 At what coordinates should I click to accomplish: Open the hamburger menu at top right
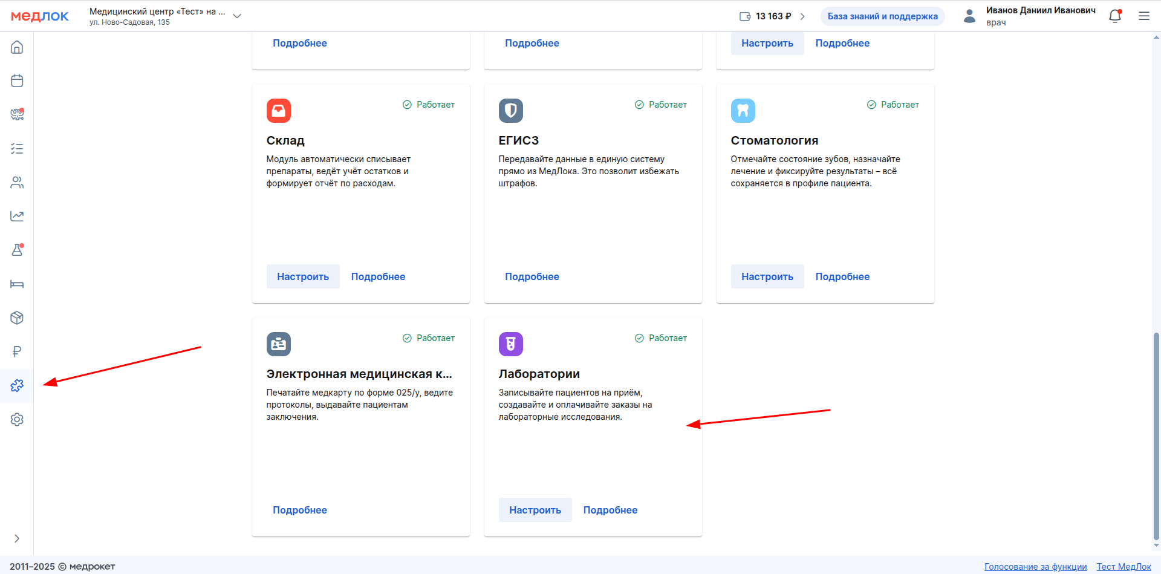tap(1144, 16)
